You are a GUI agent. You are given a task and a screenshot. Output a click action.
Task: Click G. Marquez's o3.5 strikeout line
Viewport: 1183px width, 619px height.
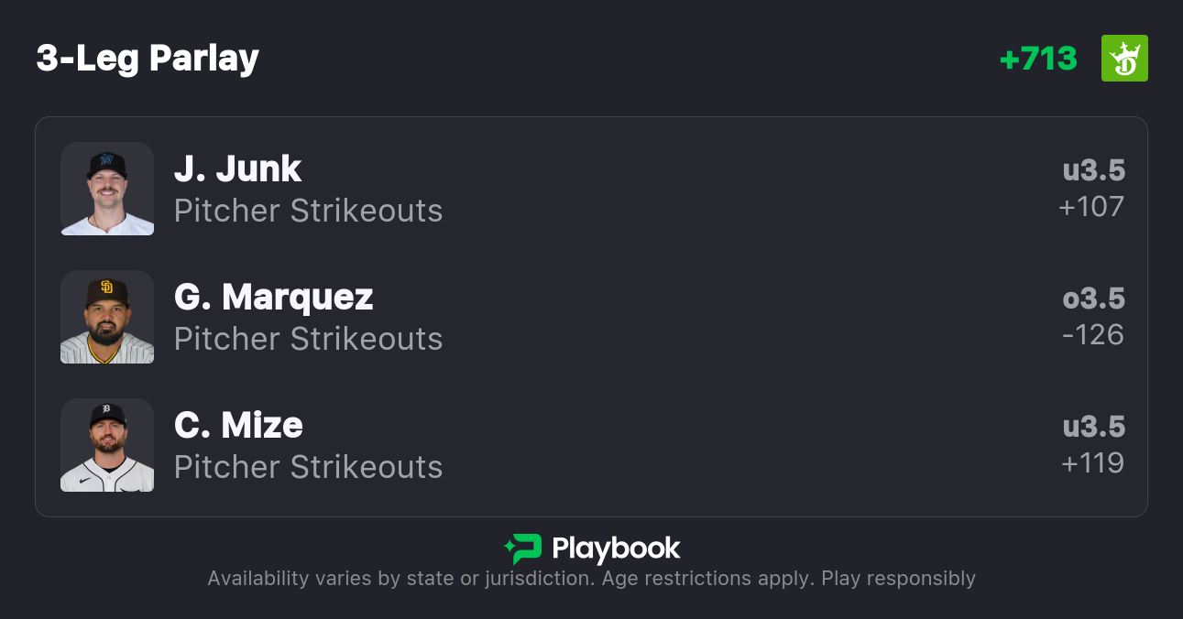coord(1093,299)
